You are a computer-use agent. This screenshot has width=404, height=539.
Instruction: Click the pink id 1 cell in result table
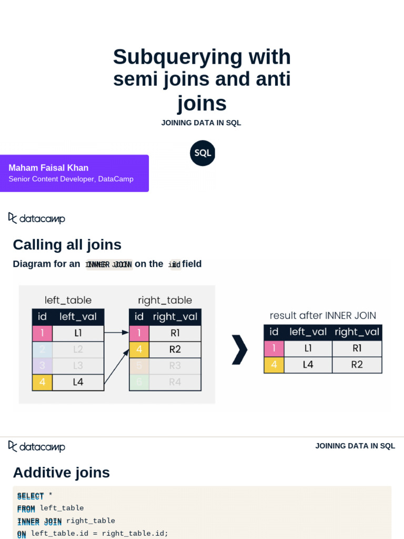click(274, 348)
